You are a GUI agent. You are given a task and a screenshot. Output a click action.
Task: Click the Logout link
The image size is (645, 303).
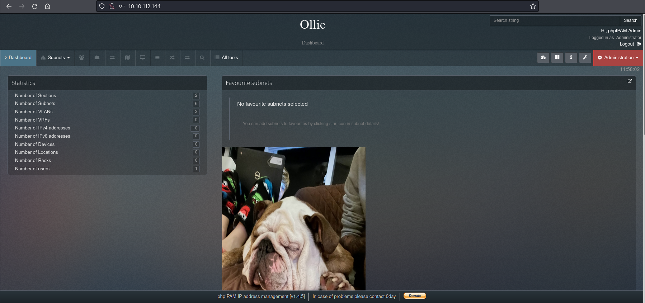pos(627,44)
